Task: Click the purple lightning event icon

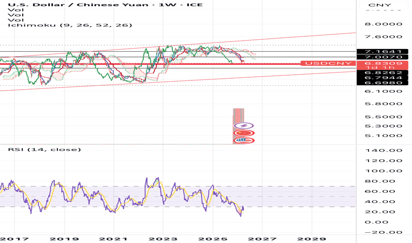Action: point(244,126)
